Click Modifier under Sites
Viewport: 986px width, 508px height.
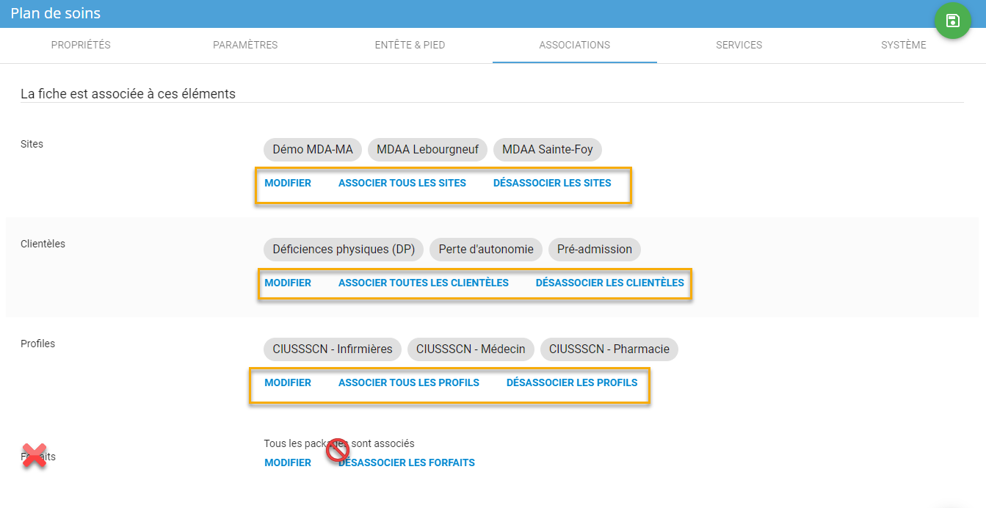[288, 183]
